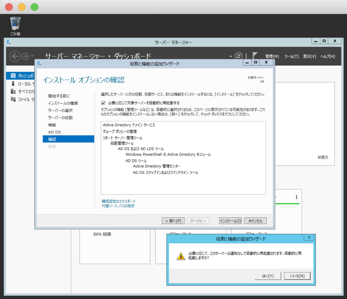
Task: Click Windows PowerShell の Active Directory モジュール entry
Action: (x=168, y=155)
